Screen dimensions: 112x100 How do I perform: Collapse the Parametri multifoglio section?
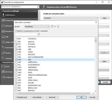point(2,11)
